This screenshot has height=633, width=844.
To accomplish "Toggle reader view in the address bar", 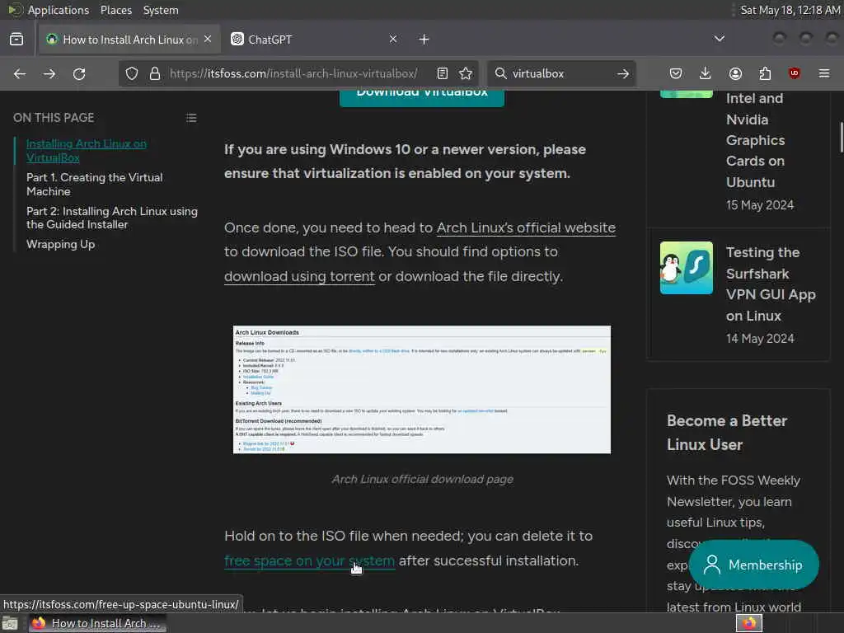I will (443, 73).
